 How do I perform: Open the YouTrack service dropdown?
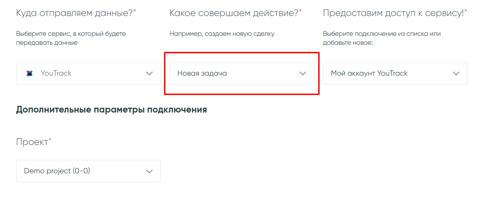(88, 73)
